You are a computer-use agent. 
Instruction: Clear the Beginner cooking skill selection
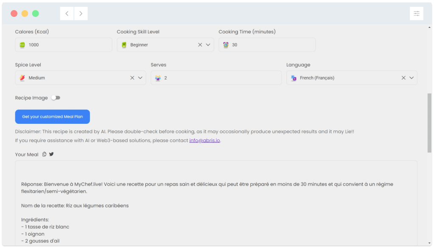[x=200, y=45]
